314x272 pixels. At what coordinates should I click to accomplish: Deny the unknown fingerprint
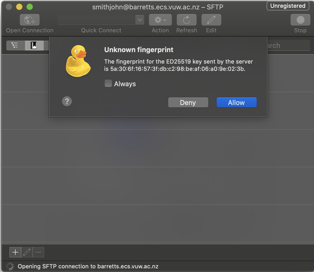pyautogui.click(x=188, y=103)
